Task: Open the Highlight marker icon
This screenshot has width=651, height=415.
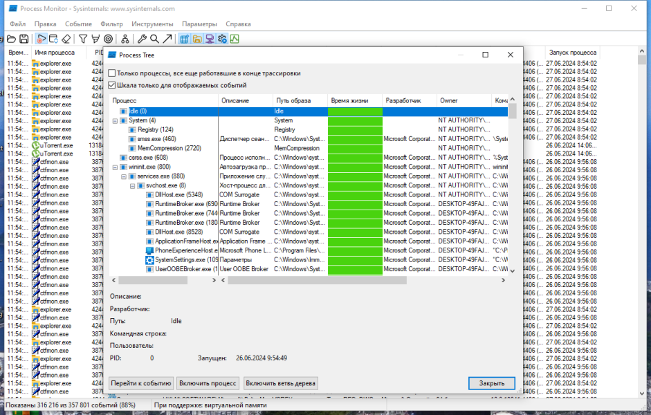Action: pos(95,39)
